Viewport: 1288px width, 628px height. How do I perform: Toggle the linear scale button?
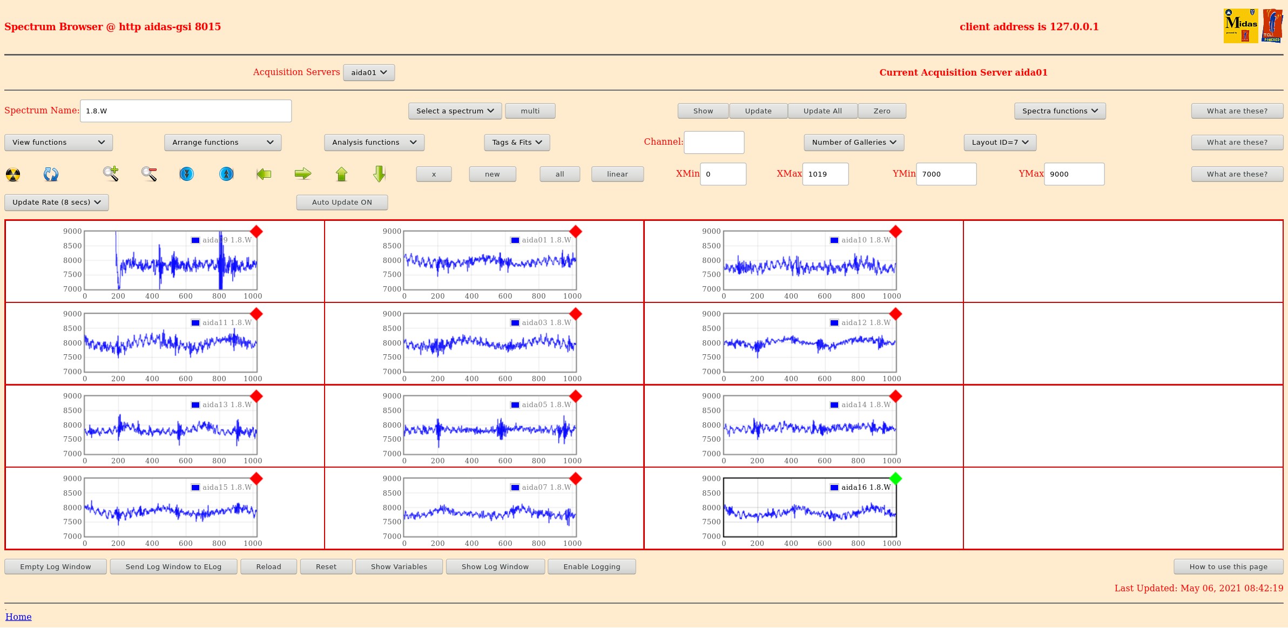617,174
